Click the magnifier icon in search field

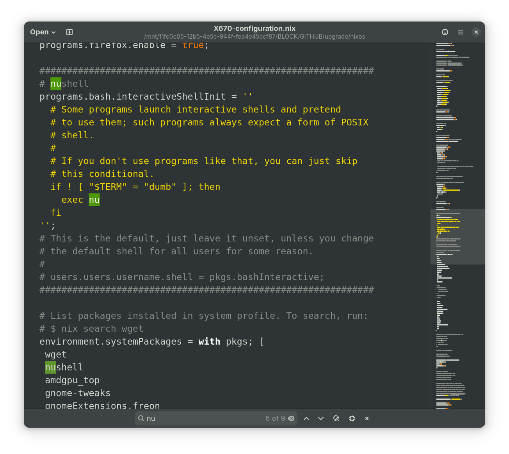point(141,418)
